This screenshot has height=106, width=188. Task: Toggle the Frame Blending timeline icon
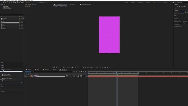pyautogui.click(x=81, y=72)
